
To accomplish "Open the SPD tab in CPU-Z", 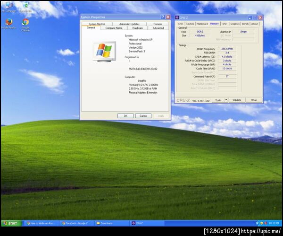I will click(225, 24).
